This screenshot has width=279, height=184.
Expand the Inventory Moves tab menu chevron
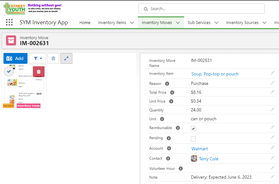click(x=178, y=23)
